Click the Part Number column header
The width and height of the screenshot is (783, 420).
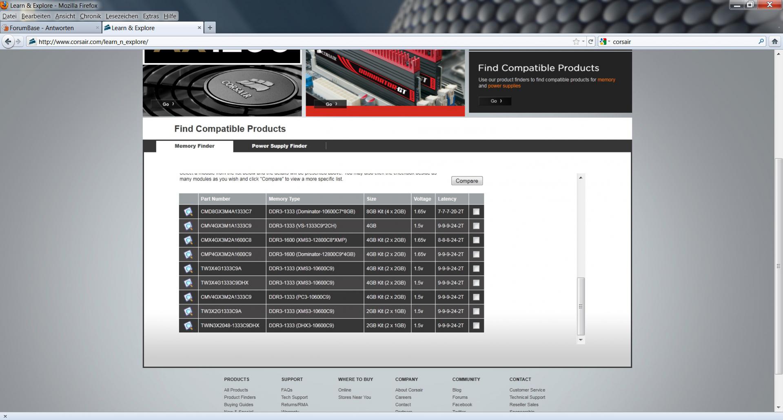pyautogui.click(x=232, y=199)
